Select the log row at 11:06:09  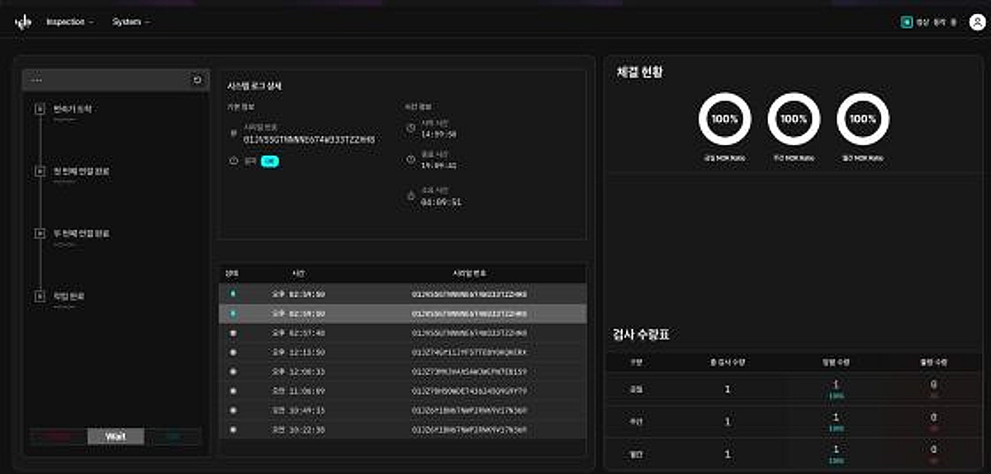click(403, 391)
